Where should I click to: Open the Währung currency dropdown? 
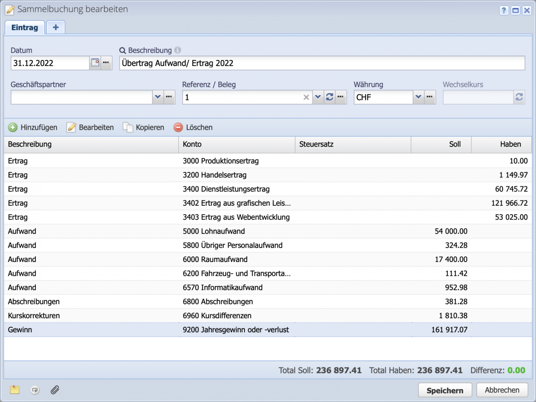(x=418, y=97)
